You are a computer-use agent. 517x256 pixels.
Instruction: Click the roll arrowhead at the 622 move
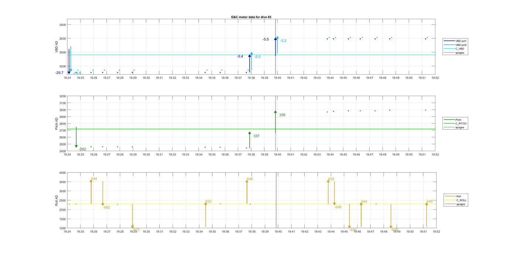(328, 181)
